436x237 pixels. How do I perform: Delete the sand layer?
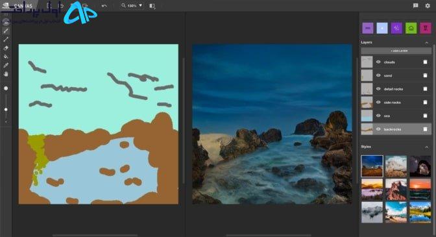click(x=425, y=75)
